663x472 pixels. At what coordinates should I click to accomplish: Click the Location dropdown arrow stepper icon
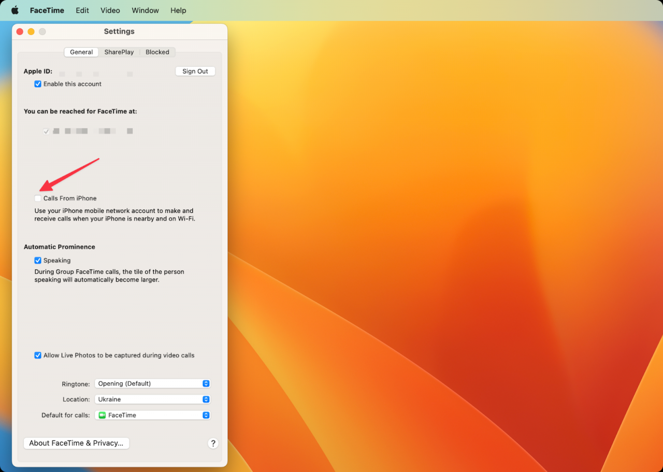206,399
